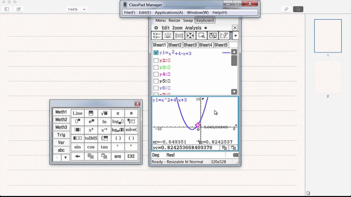351x197 pixels.
Task: Toggle Deg angle mode in status bar
Action: [156, 155]
